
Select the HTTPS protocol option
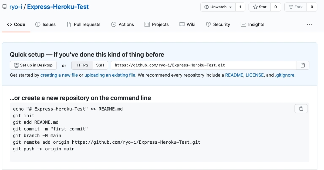[82, 65]
